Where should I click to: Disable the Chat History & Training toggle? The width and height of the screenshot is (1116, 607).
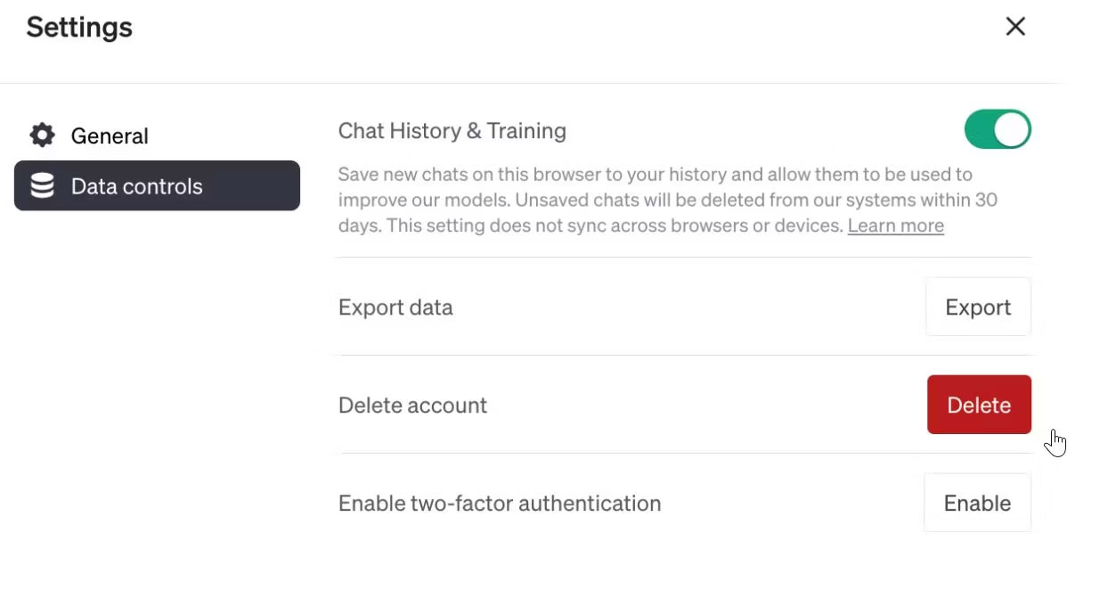click(998, 130)
